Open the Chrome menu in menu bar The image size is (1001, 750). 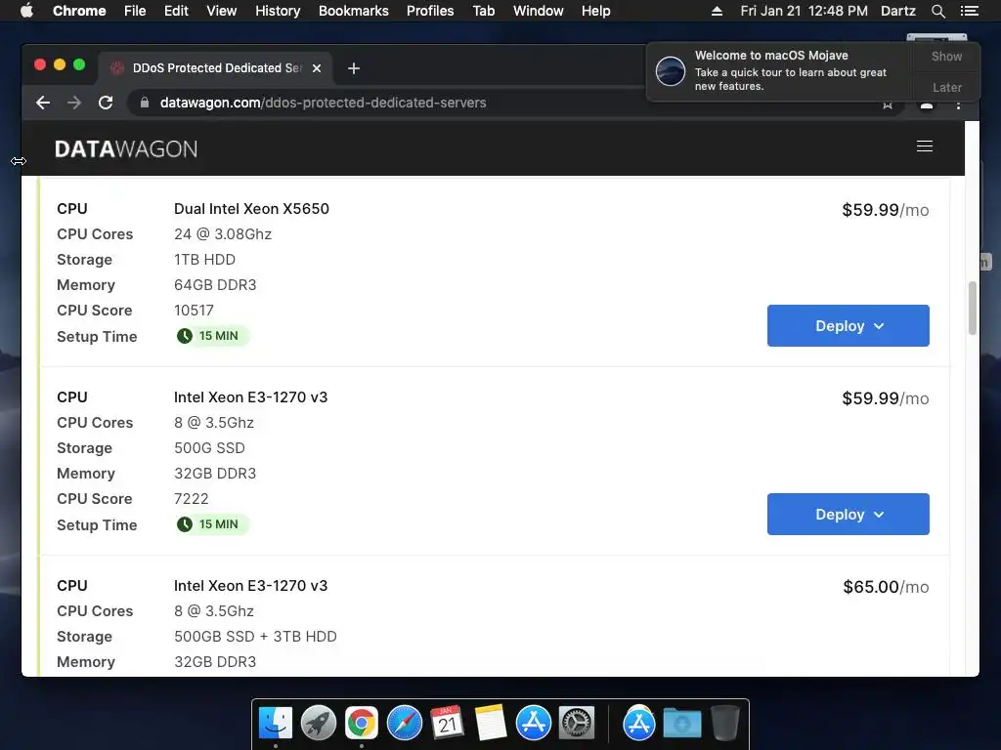79,11
